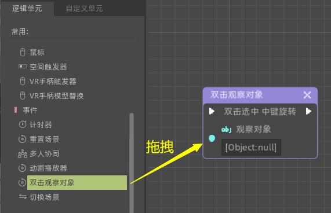Click the [Object:null] value field
The height and width of the screenshot is (213, 331).
tap(251, 147)
